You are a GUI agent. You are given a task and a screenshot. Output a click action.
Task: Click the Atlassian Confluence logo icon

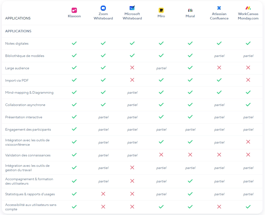[219, 8]
